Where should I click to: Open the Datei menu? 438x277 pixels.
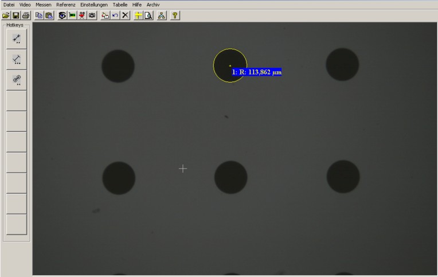tap(9, 5)
